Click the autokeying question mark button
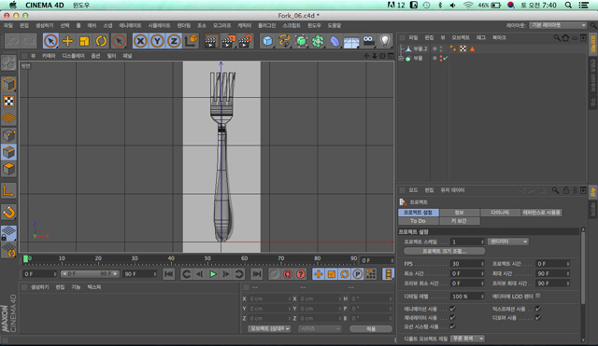Viewport: 598px width, 346px height. pyautogui.click(x=301, y=274)
